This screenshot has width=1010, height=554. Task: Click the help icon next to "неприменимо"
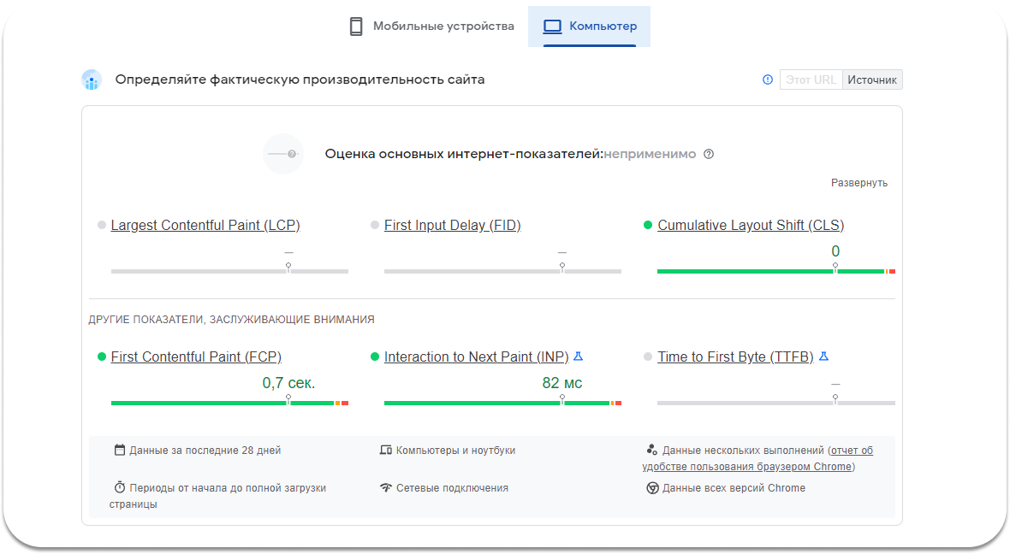pyautogui.click(x=709, y=155)
